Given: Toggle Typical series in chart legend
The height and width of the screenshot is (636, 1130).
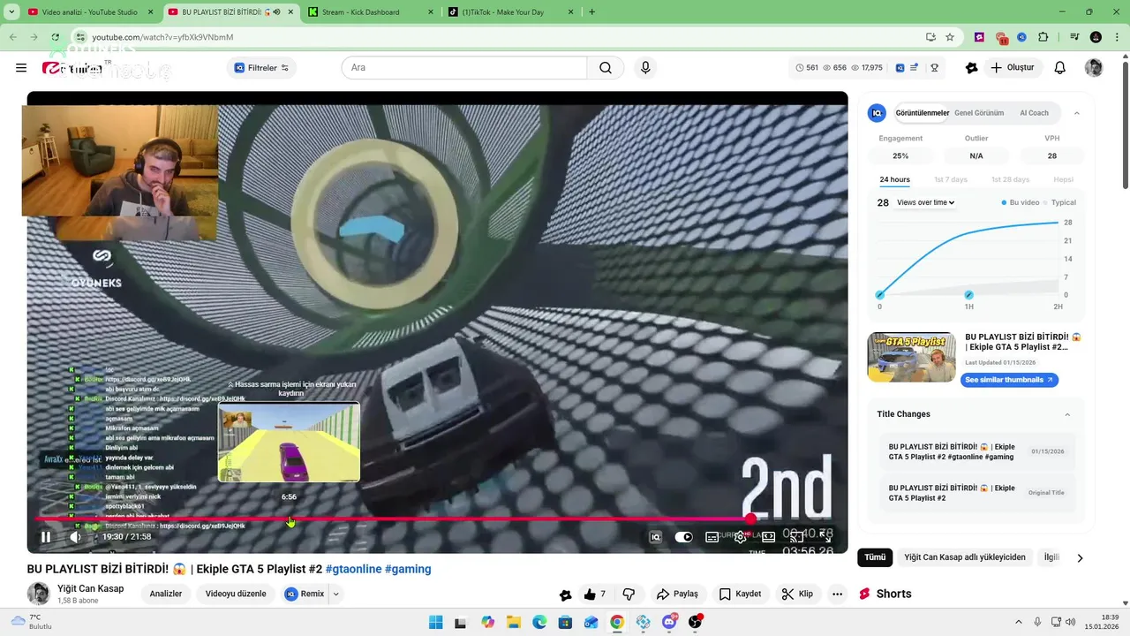Looking at the screenshot, I should [x=1059, y=202].
